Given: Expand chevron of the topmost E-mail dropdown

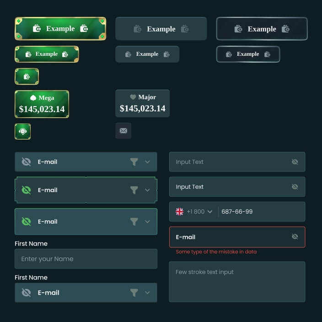Looking at the screenshot, I should 147,162.
